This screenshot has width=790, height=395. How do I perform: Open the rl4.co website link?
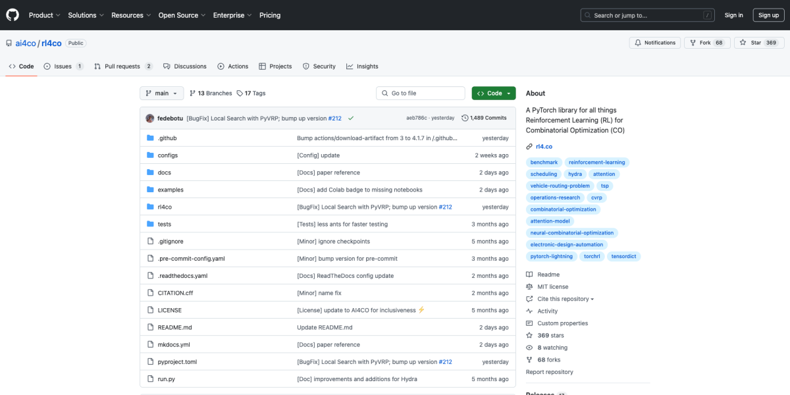pos(544,147)
